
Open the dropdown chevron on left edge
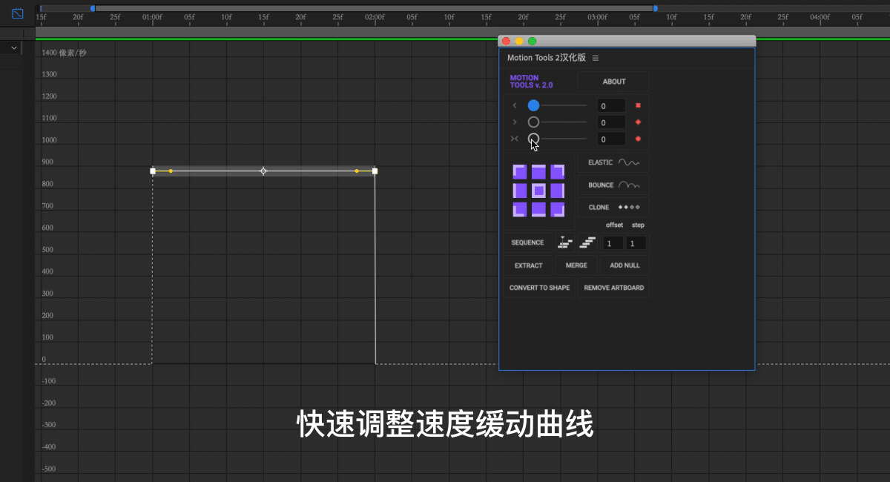(x=14, y=47)
